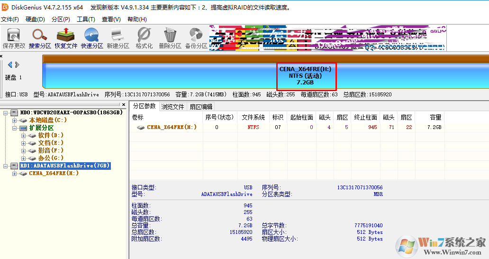Click the 新建分区 new partition icon
The width and height of the screenshot is (489, 259).
118,38
